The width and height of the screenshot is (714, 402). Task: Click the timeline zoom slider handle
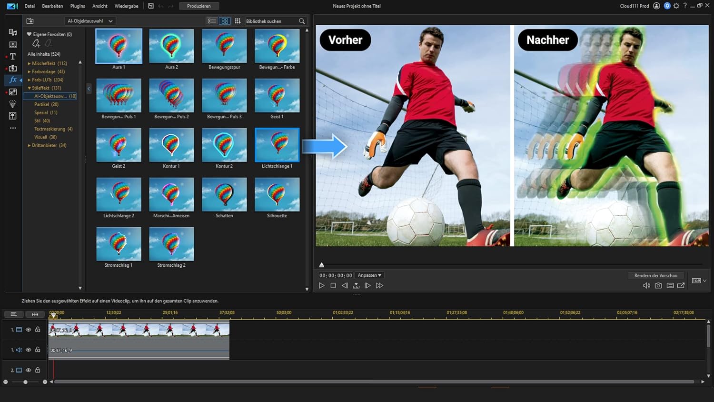(25, 382)
